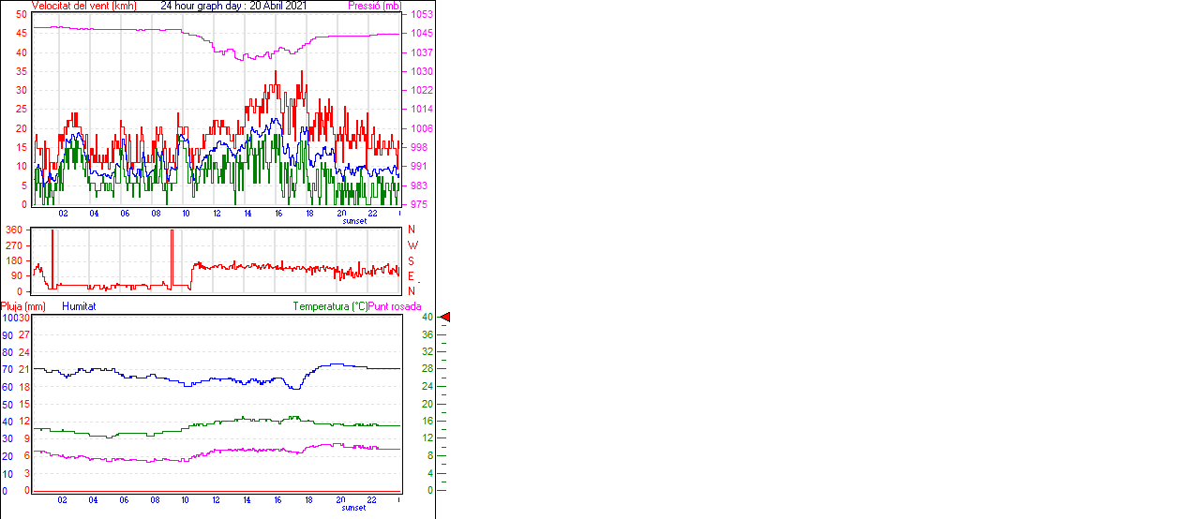Screen dimensions: 1200x519
Task: Click the 'sunset' label under the wind graph
Action: coord(355,221)
